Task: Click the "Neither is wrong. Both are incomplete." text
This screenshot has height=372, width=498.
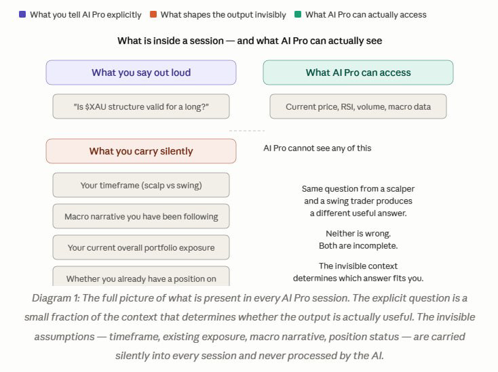Action: (x=358, y=239)
